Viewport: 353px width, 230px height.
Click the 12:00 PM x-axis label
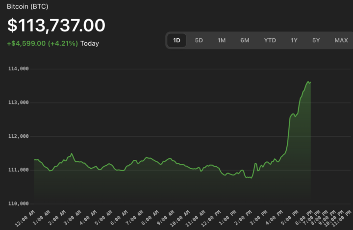click(211, 218)
